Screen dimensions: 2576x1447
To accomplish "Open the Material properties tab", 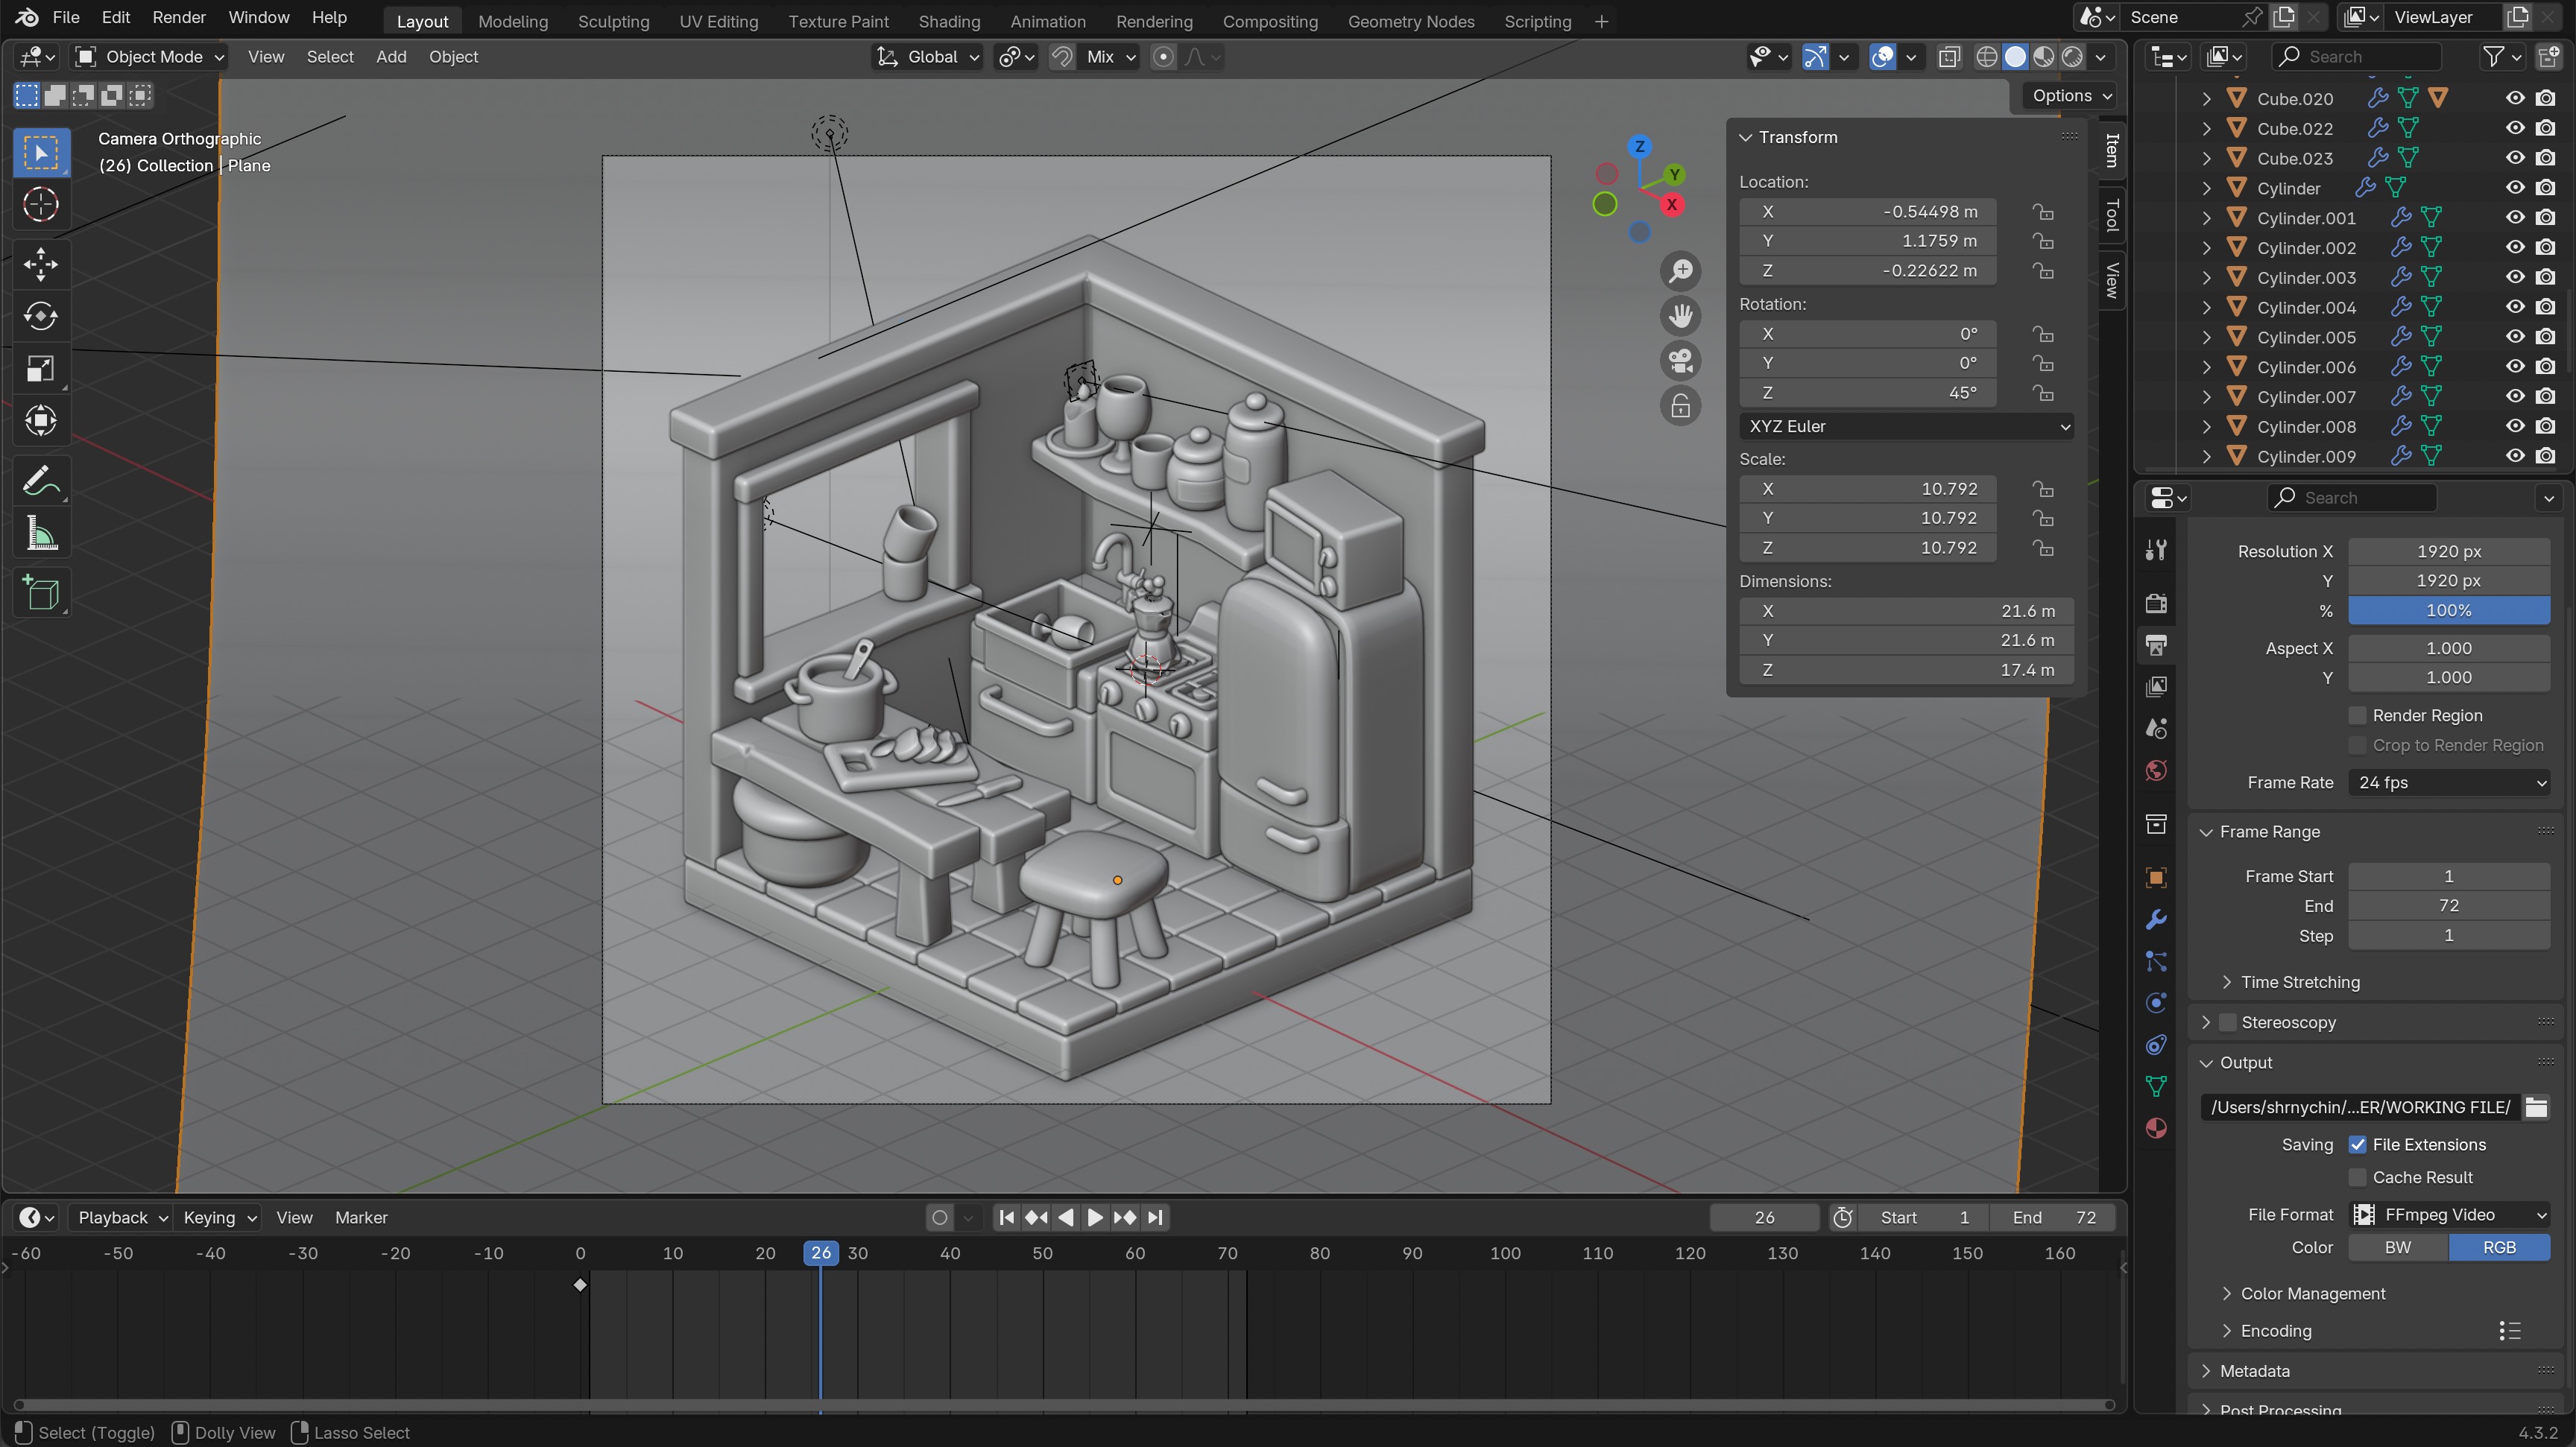I will [2156, 1128].
